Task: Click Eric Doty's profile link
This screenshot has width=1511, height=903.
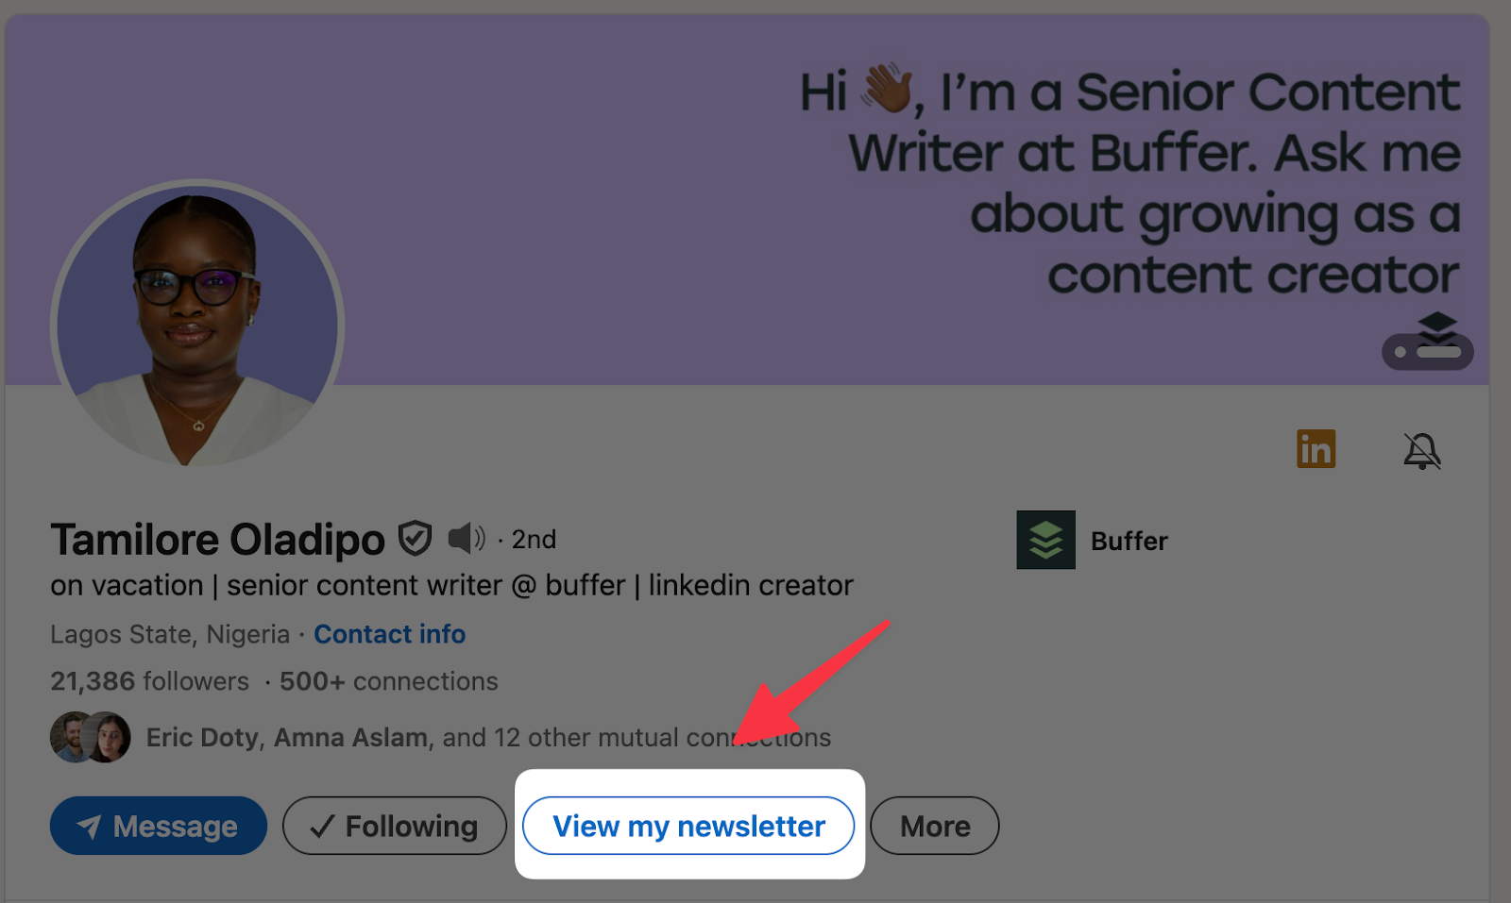Action: pos(200,737)
